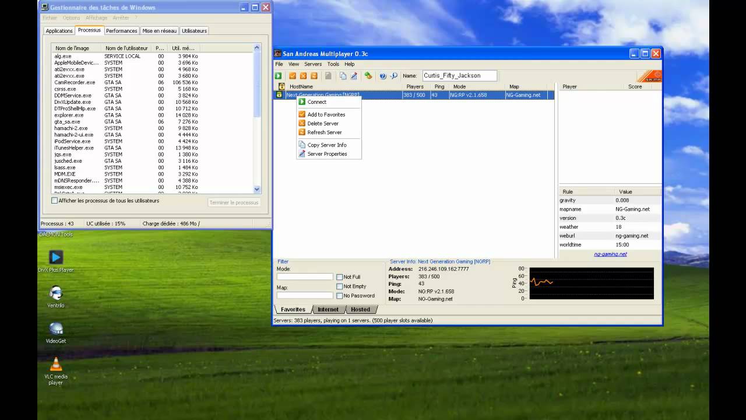Toggle the Not Empty filter checkbox
Screen dimensions: 746x420
tap(340, 286)
